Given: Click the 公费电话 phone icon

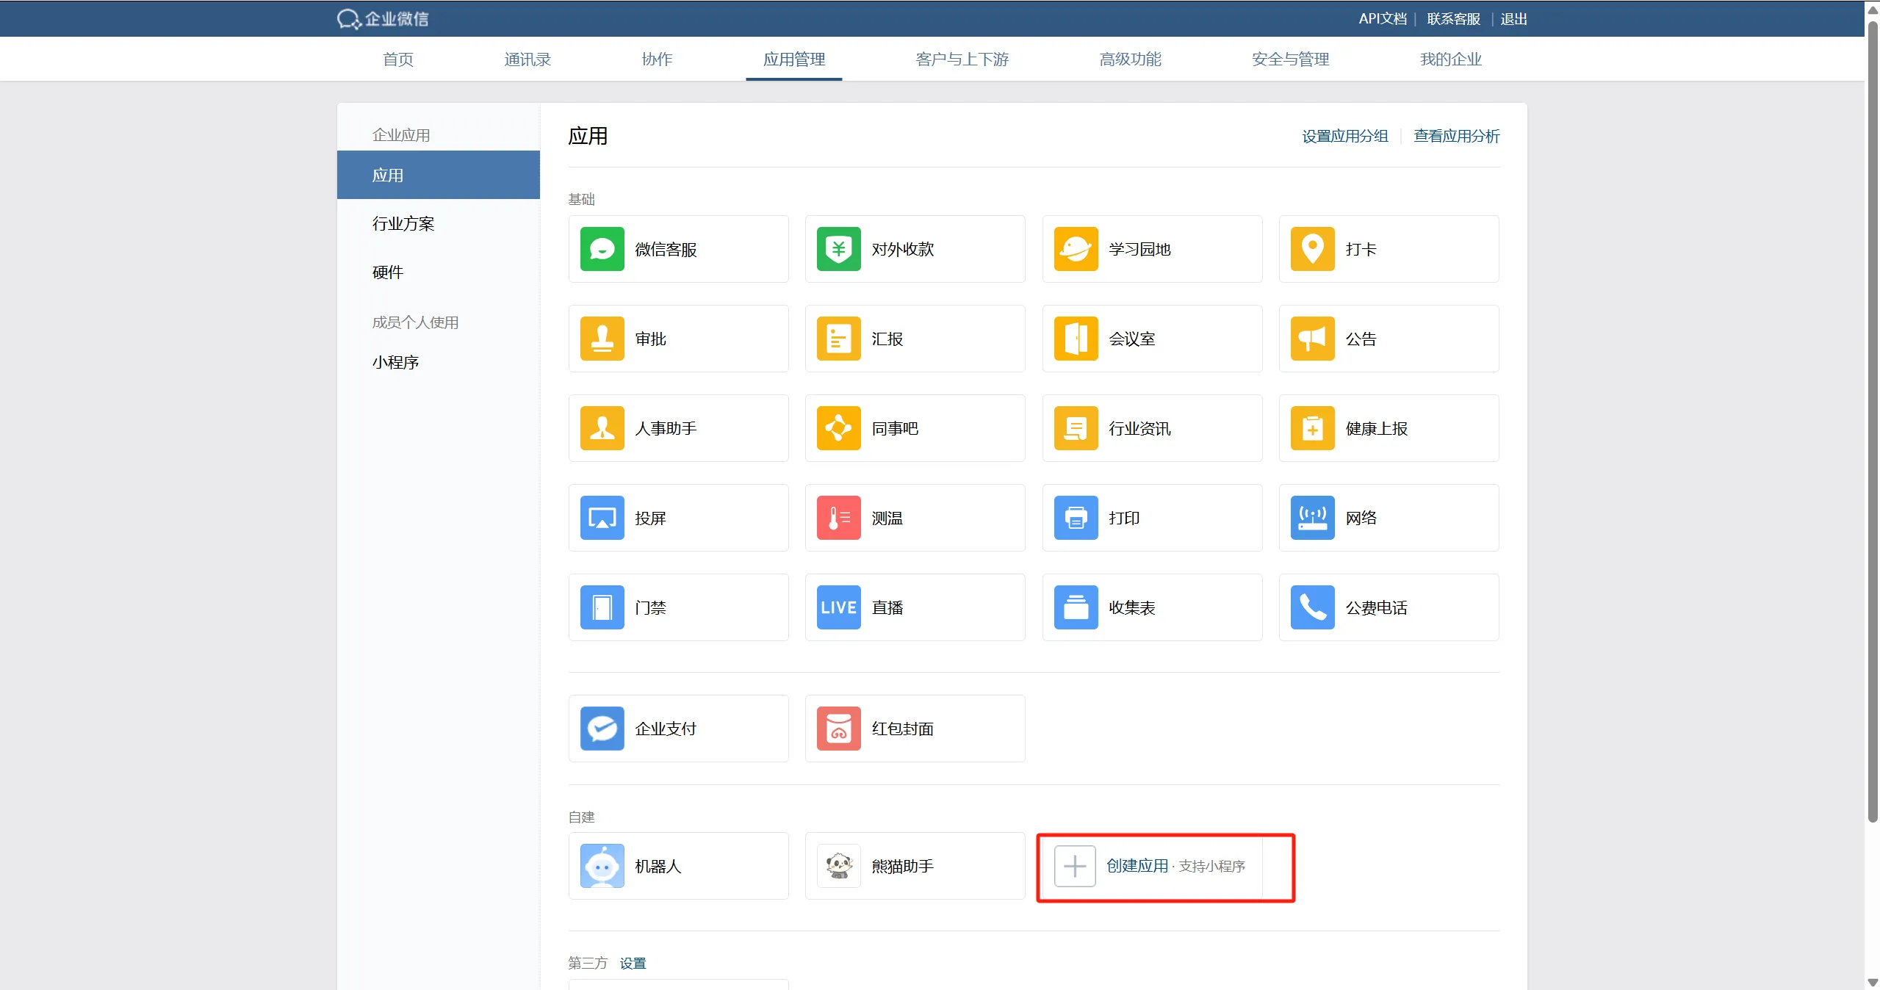Looking at the screenshot, I should (1312, 607).
